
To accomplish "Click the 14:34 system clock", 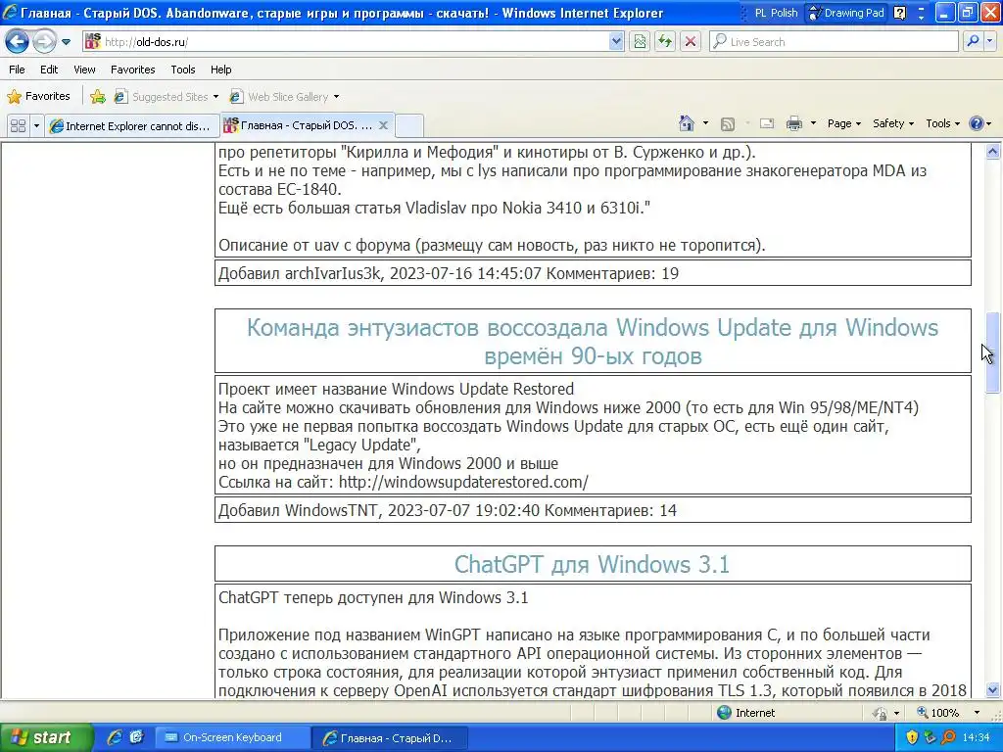I will [977, 738].
